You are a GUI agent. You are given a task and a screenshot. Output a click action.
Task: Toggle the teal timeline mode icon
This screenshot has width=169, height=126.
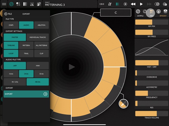tap(117, 4)
